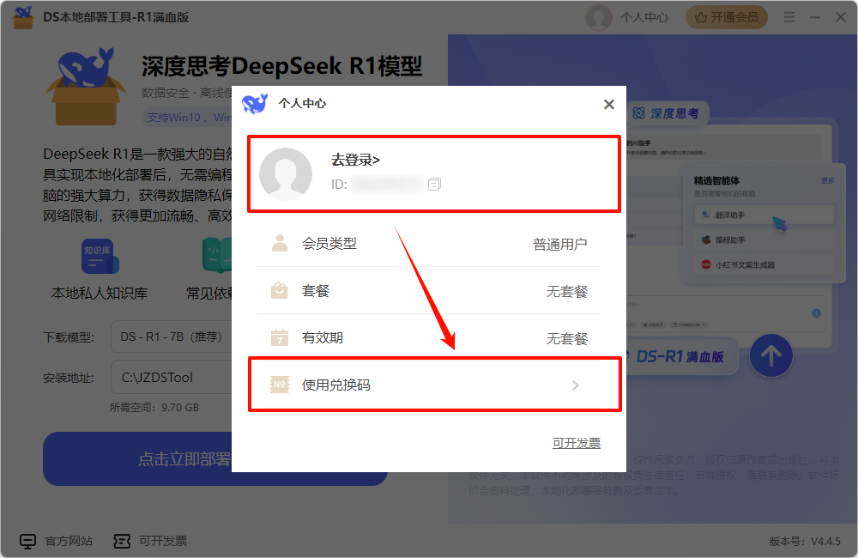Click the whale logo in the 个人中心 dialog
Image resolution: width=858 pixels, height=558 pixels.
pyautogui.click(x=255, y=105)
